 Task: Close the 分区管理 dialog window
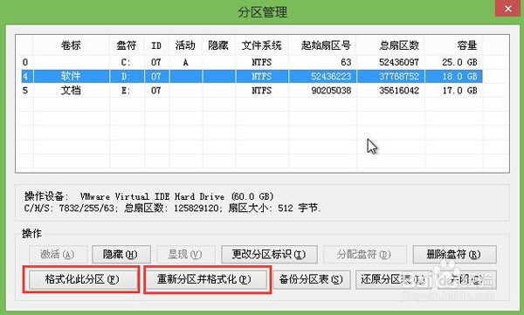coord(507,9)
